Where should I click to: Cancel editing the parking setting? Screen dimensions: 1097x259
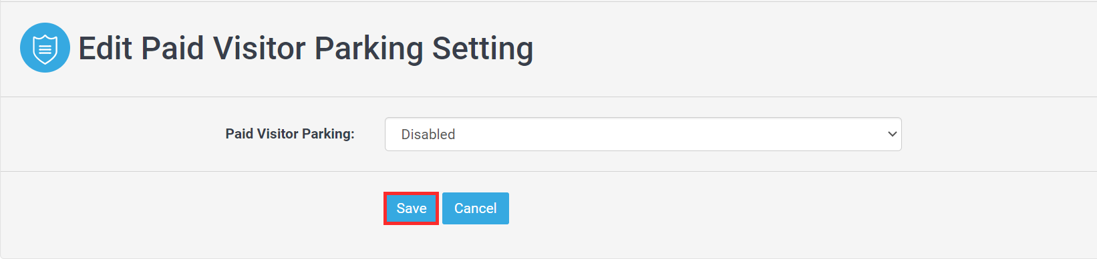click(476, 208)
